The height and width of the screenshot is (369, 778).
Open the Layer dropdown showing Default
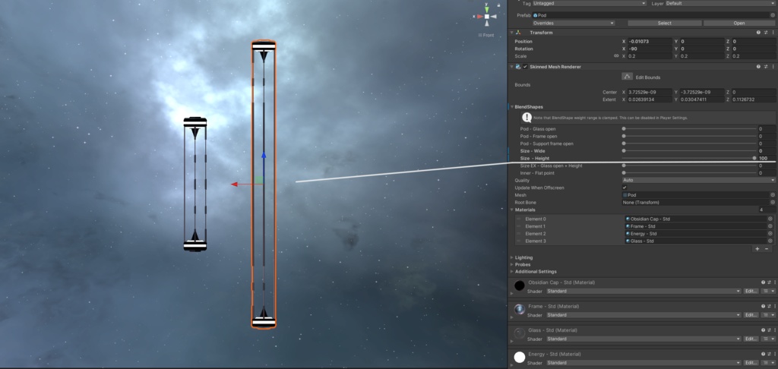coord(720,4)
